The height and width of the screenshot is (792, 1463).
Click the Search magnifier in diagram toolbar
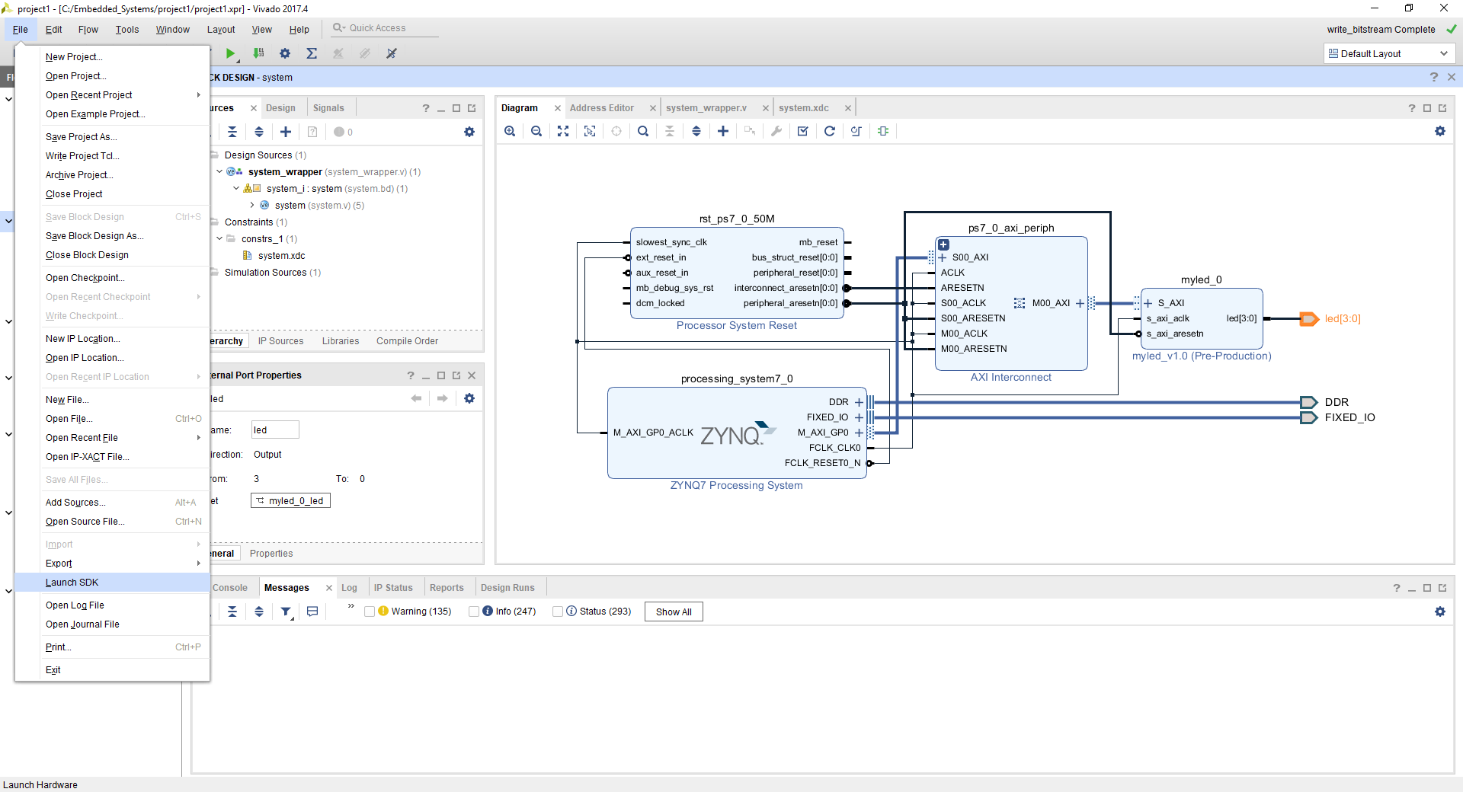(x=643, y=131)
